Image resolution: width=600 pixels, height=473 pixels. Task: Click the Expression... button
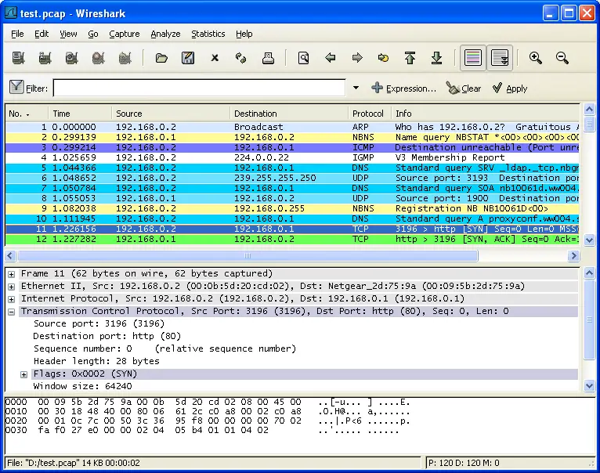click(403, 88)
